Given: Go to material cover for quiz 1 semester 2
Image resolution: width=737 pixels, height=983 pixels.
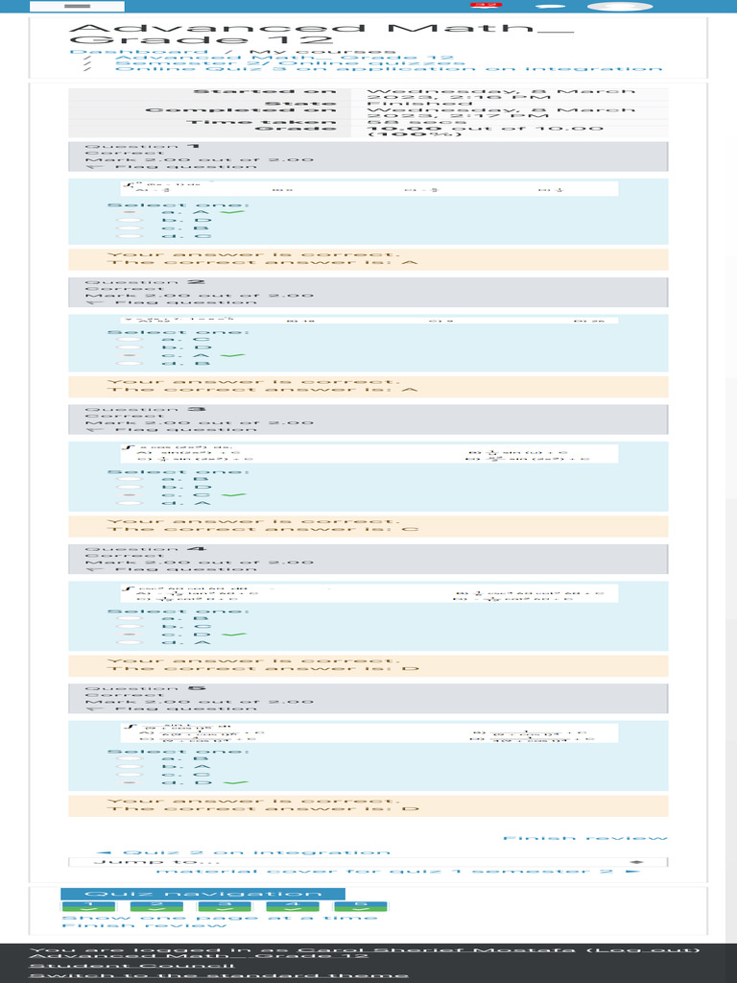Looking at the screenshot, I should click(398, 872).
